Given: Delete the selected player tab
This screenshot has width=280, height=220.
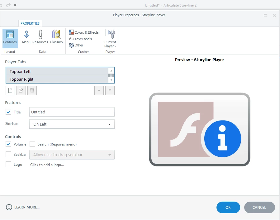Looking at the screenshot, I should [32, 90].
